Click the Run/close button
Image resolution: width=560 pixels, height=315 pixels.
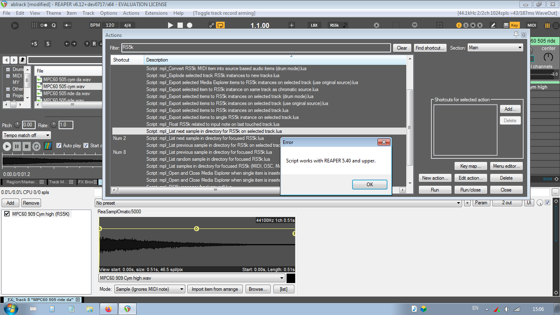(470, 190)
